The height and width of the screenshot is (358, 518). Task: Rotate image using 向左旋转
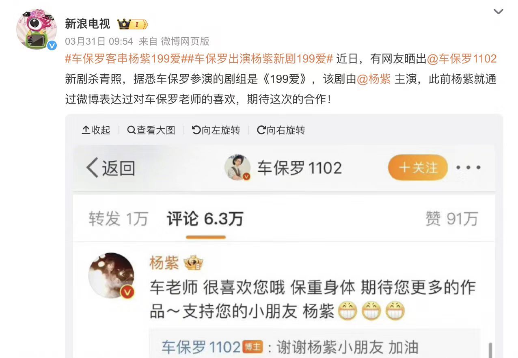point(216,130)
